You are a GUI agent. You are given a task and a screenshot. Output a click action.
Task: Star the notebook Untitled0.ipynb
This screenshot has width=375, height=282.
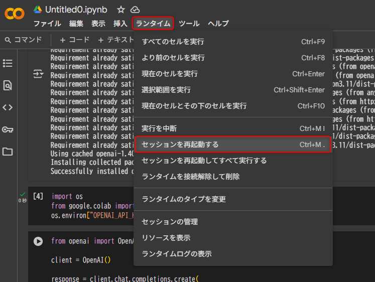[x=121, y=10]
